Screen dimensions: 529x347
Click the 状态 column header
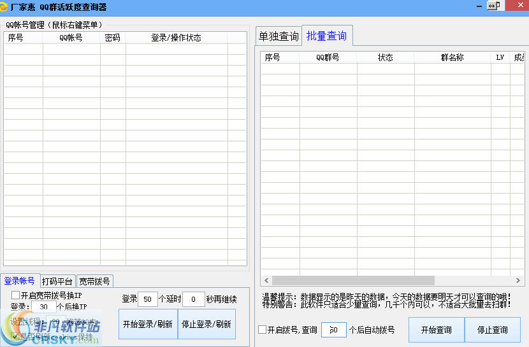pyautogui.click(x=386, y=57)
